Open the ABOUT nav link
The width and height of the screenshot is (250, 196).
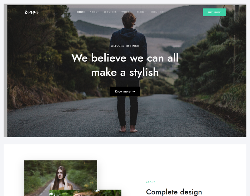[94, 12]
